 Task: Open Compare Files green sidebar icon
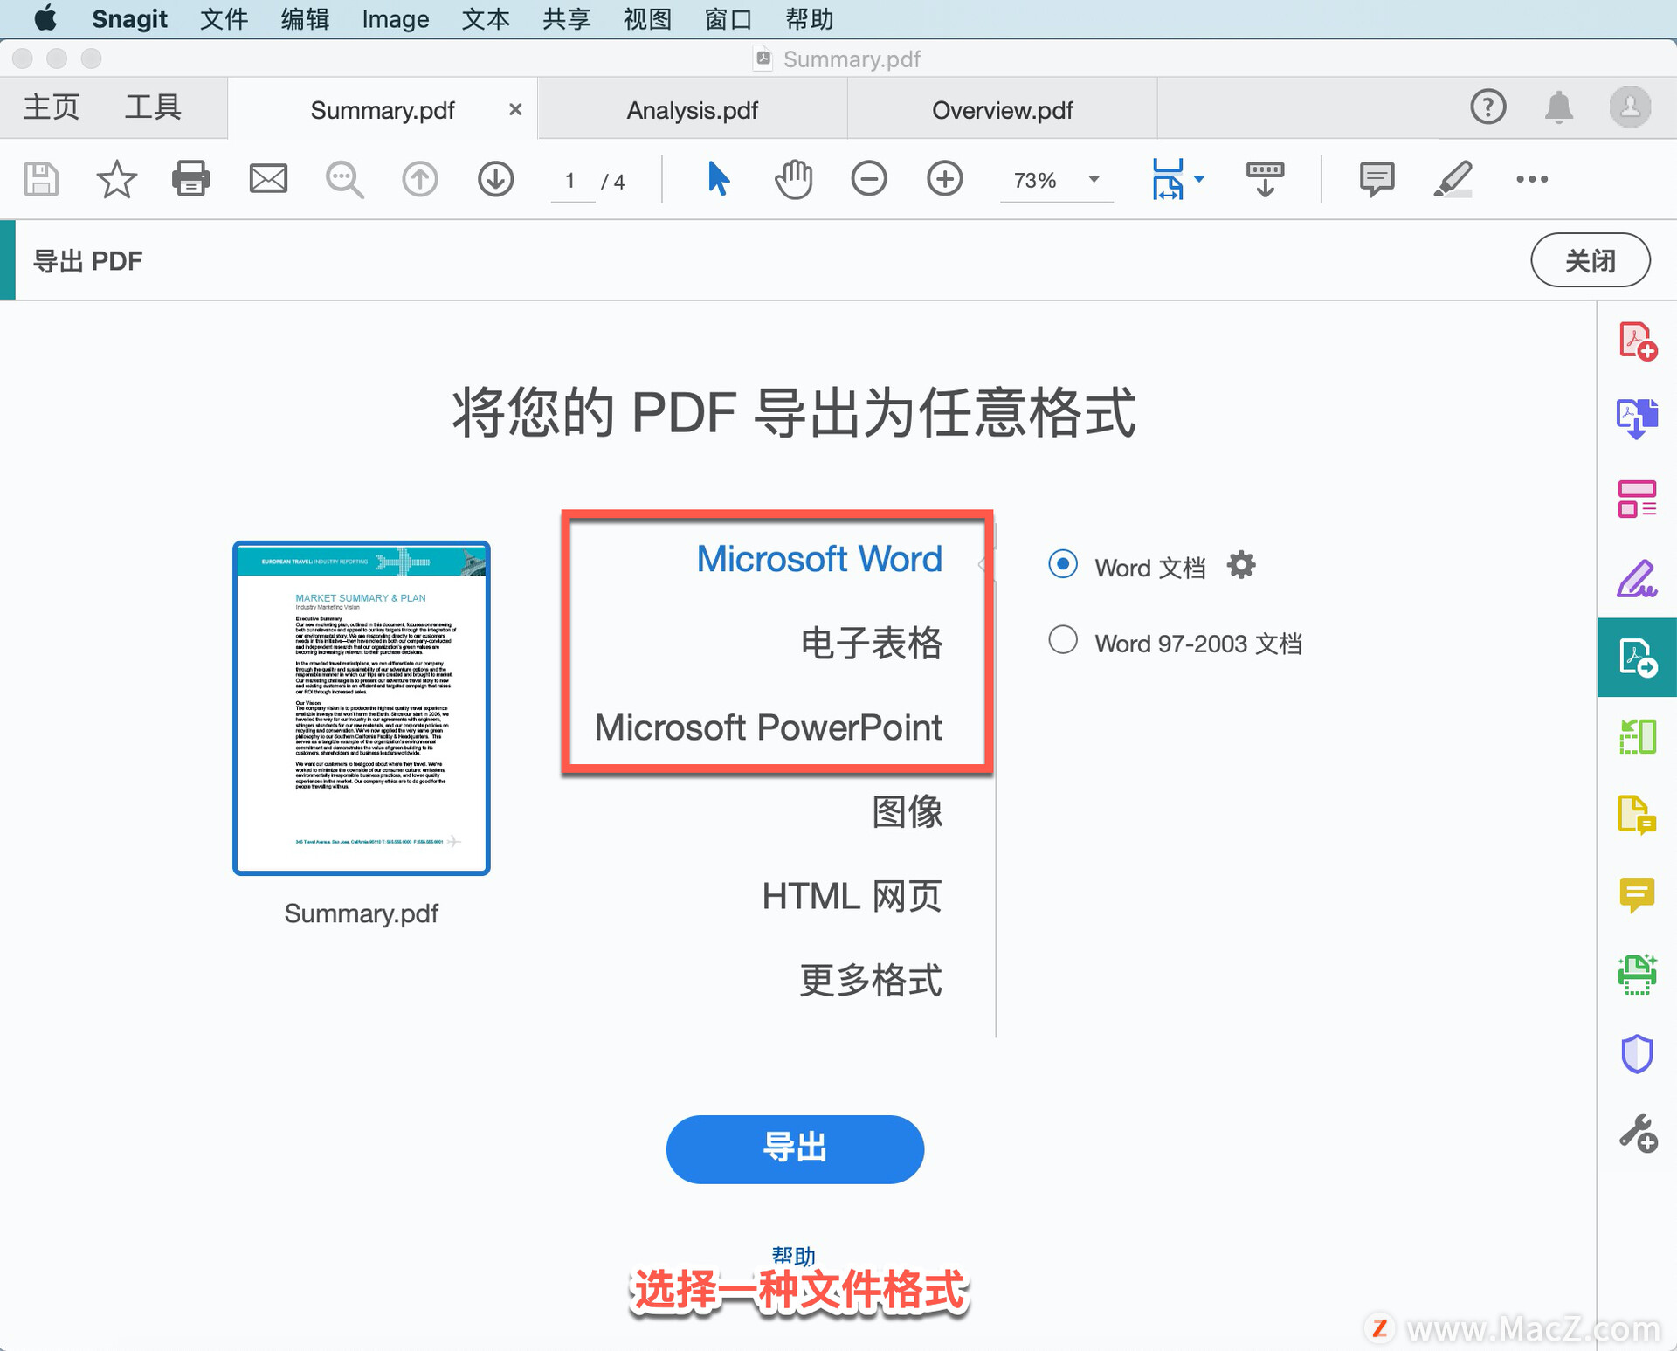pos(1638,737)
